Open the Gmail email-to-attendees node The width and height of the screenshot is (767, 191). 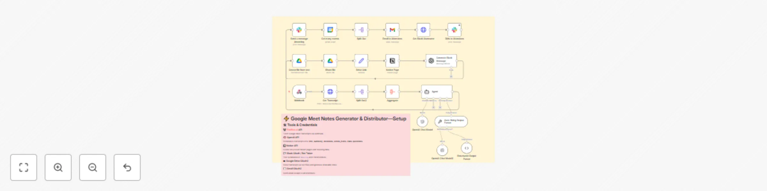point(392,30)
